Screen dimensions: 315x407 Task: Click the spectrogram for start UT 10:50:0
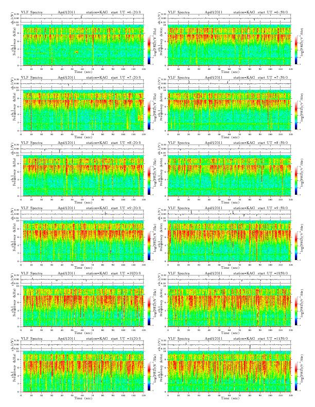click(x=230, y=306)
